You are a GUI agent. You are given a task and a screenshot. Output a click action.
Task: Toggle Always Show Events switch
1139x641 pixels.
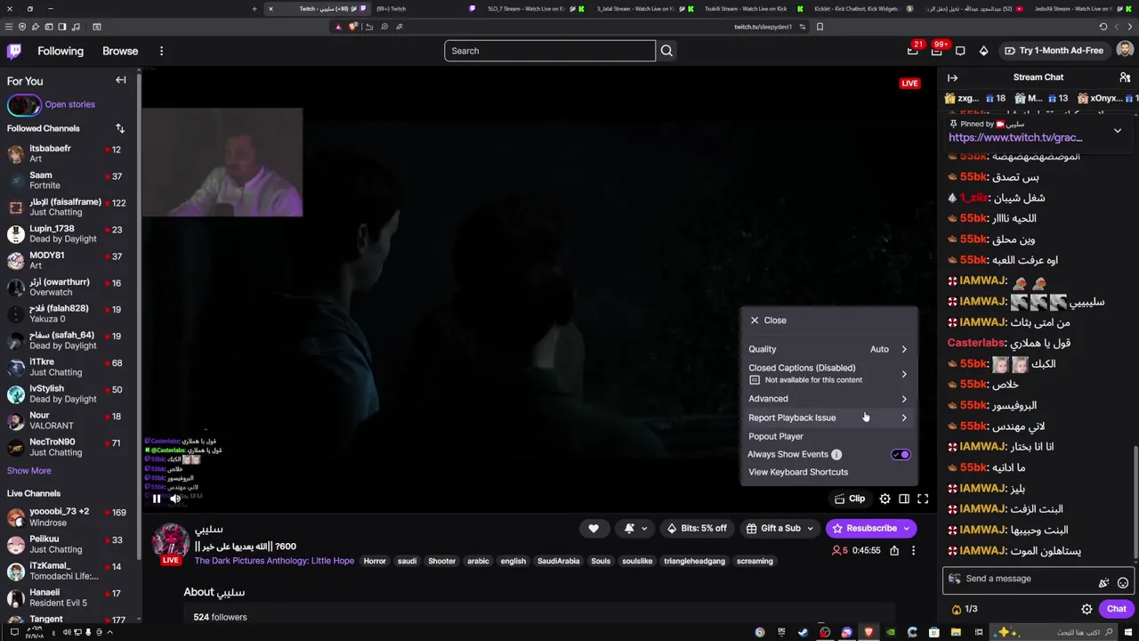[901, 454]
